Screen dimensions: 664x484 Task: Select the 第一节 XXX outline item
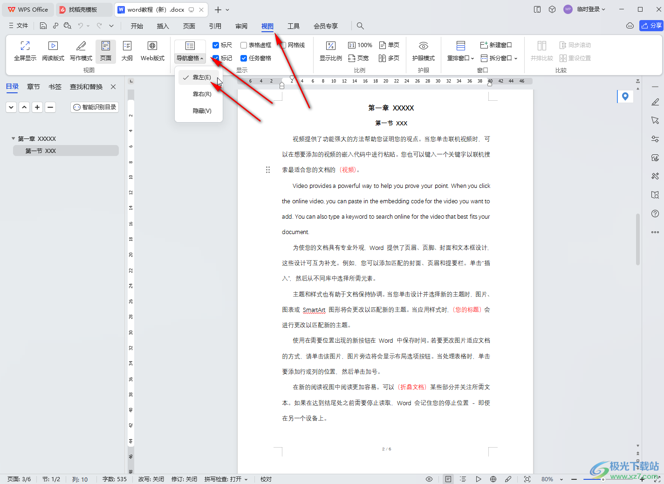[65, 151]
